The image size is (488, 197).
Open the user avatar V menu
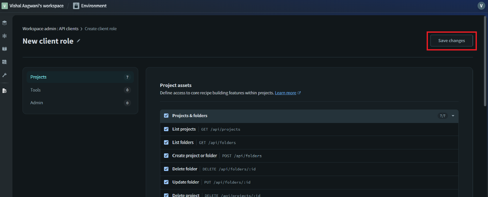[x=481, y=6]
